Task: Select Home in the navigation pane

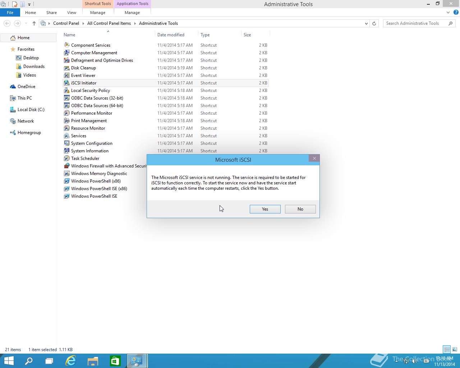Action: [28, 38]
